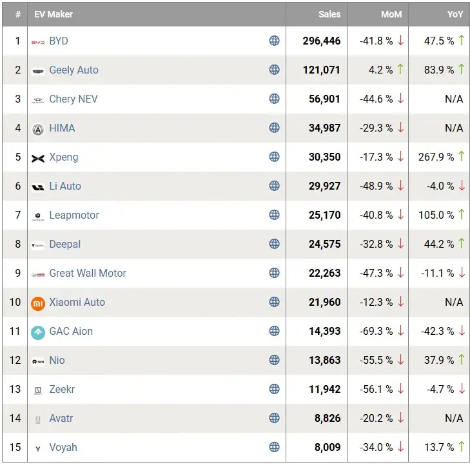Click the teal GAC Aion logo
Screen dimensions: 470x469
coord(38,332)
